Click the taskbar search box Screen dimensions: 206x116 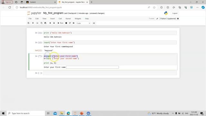click(x=26, y=113)
